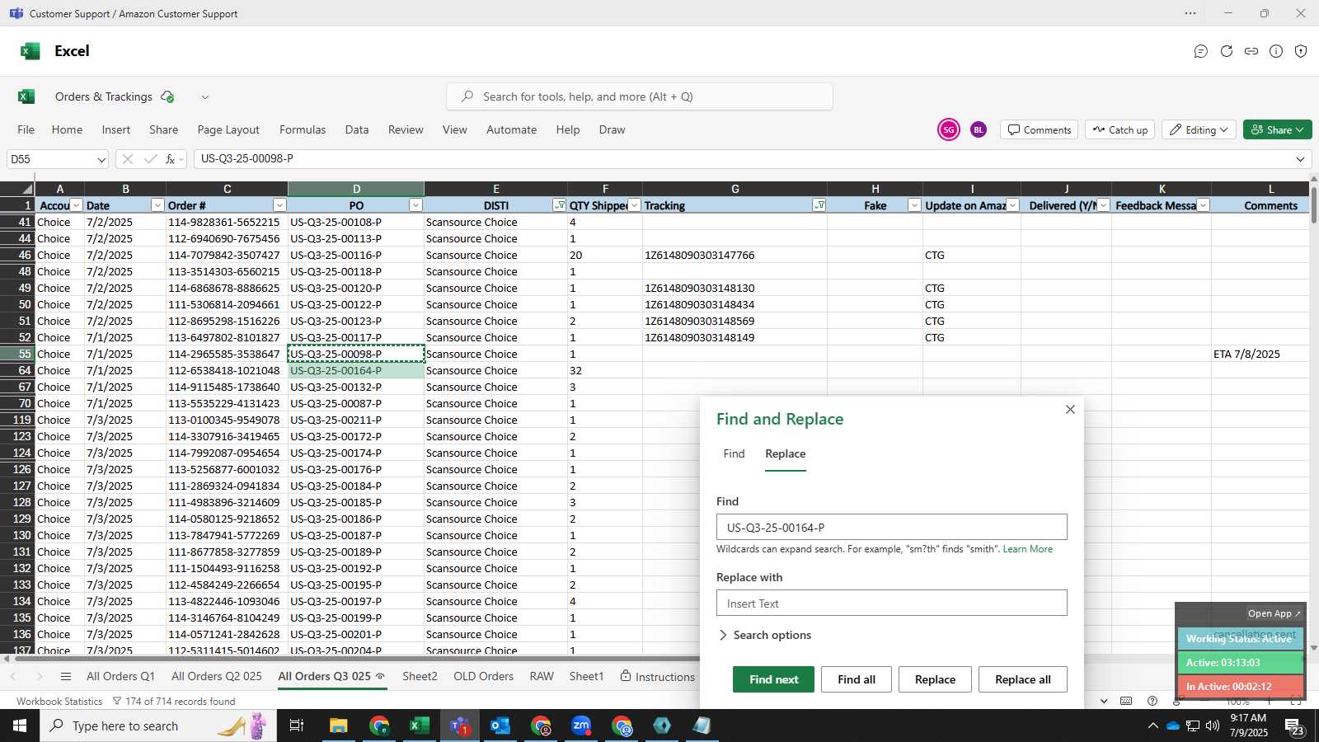Click the Find all button
Image resolution: width=1319 pixels, height=742 pixels.
857,679
